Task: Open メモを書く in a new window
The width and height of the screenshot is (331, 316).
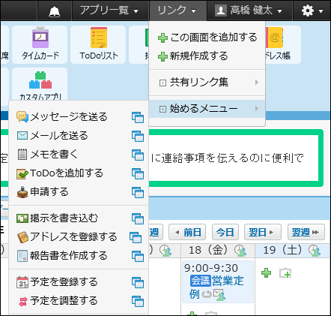Action: [x=138, y=155]
